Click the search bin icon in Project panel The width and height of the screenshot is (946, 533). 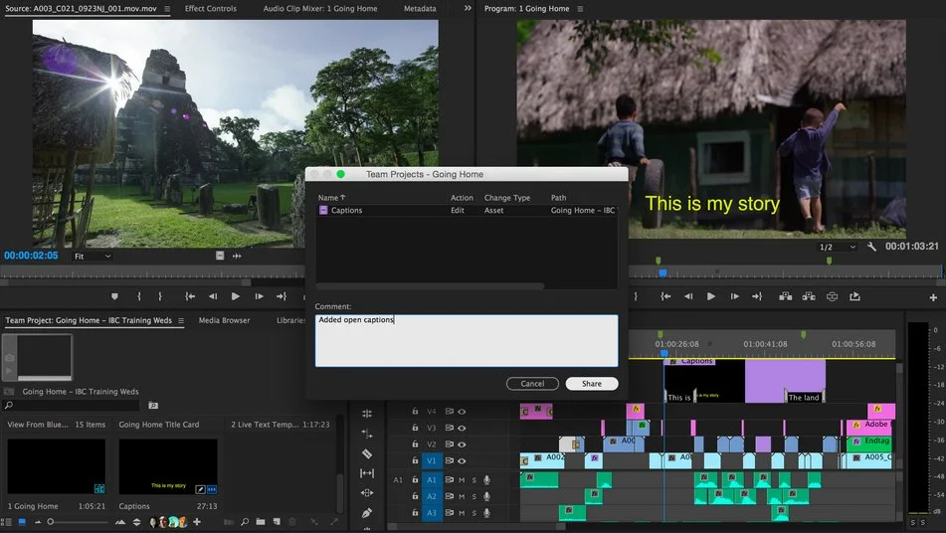[x=153, y=406]
